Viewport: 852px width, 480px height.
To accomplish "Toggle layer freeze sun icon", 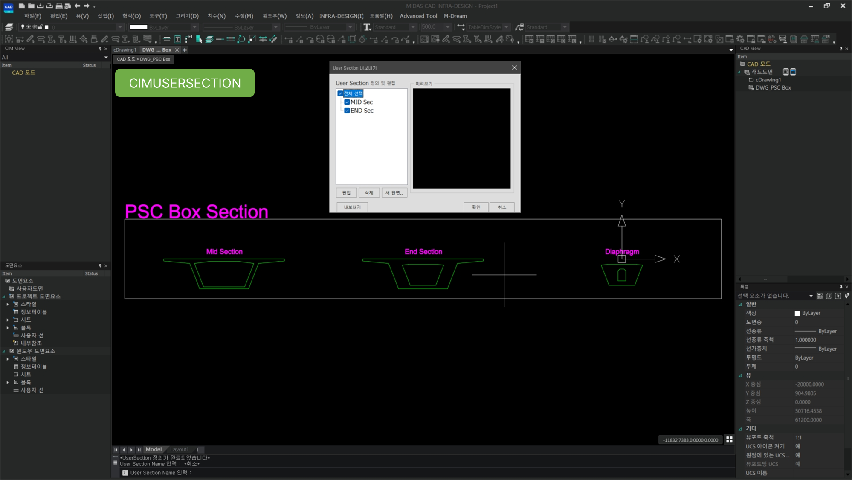I will tap(29, 27).
